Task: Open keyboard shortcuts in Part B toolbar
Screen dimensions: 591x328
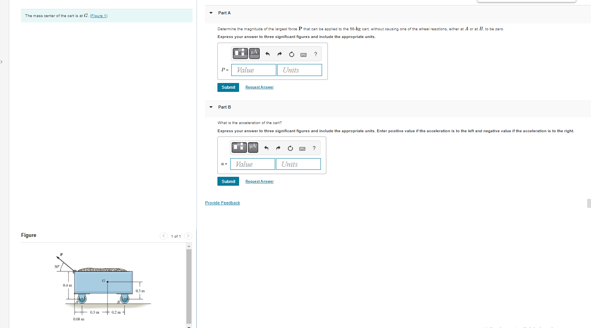Action: click(x=302, y=148)
